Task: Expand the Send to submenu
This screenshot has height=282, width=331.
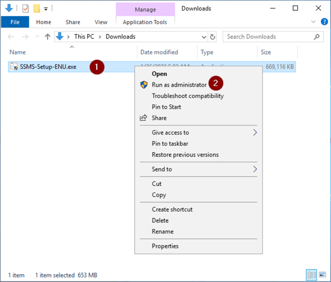Action: (255, 169)
